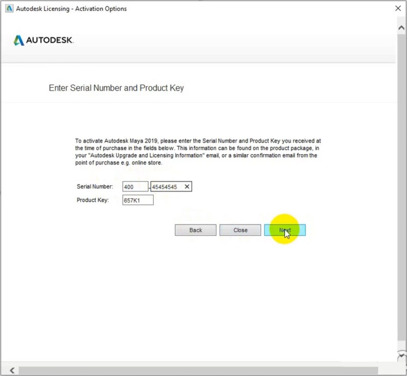Click the Autodesk icon in the title bar

[9, 8]
